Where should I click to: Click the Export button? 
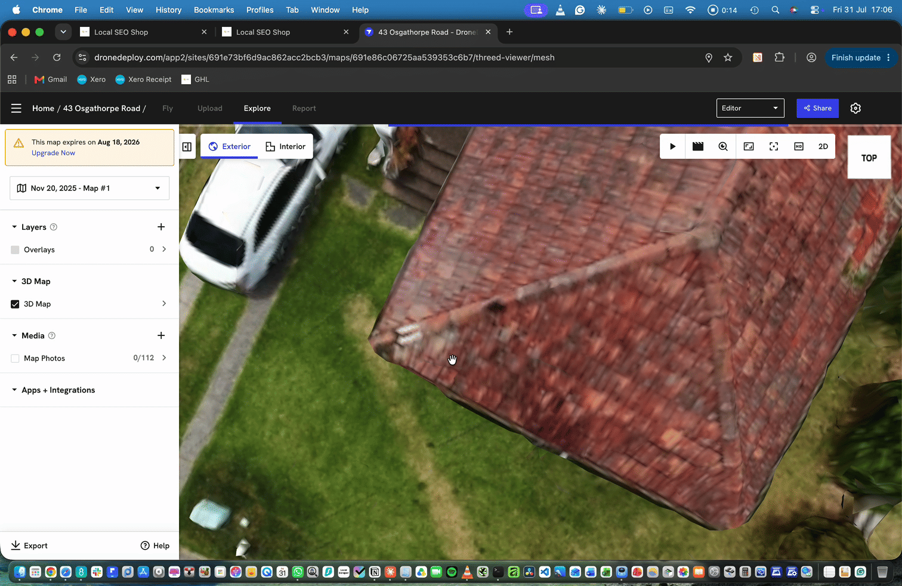coord(29,545)
